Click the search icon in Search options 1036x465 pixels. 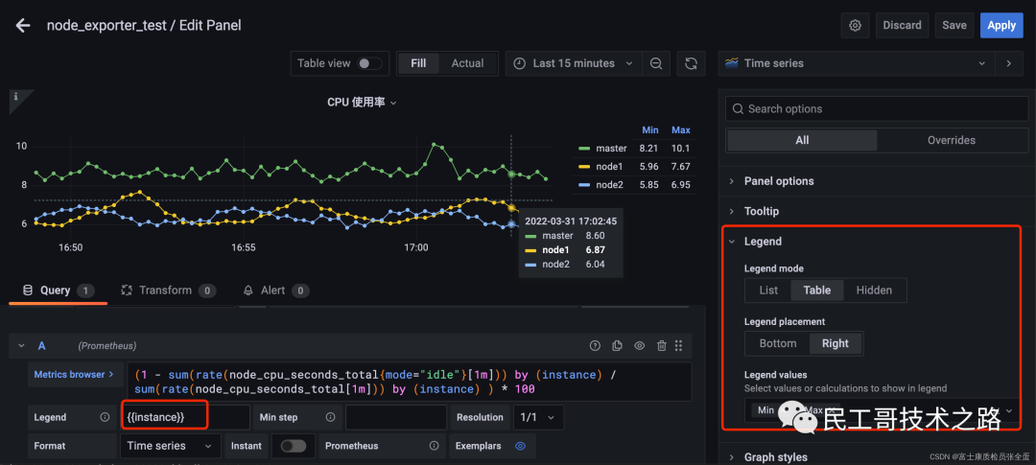coord(738,108)
